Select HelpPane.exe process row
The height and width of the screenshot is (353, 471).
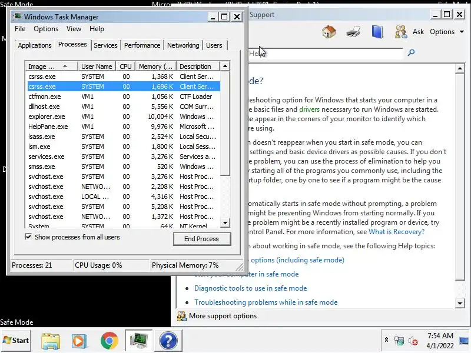point(124,126)
